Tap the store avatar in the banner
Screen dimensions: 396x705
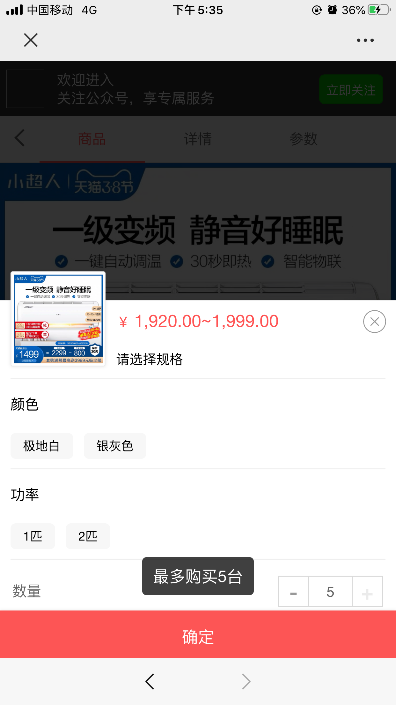(26, 89)
